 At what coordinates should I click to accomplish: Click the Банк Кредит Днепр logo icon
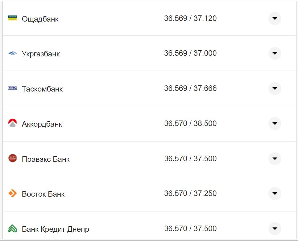13,229
